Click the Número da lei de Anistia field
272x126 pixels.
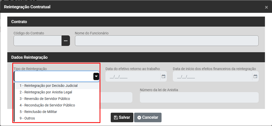199,97
